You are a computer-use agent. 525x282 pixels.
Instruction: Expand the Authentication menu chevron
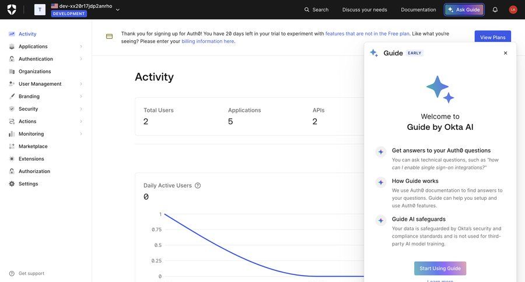tap(81, 59)
